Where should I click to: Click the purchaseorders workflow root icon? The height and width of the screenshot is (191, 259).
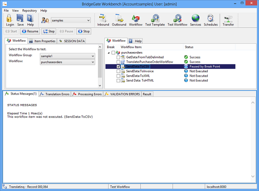(x=118, y=52)
